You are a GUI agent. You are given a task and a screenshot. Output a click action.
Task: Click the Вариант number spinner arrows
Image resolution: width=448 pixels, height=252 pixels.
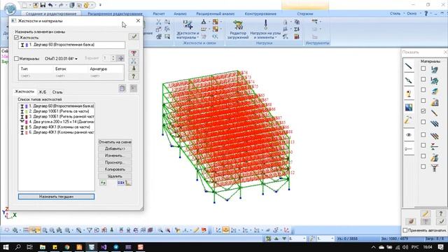click(113, 58)
